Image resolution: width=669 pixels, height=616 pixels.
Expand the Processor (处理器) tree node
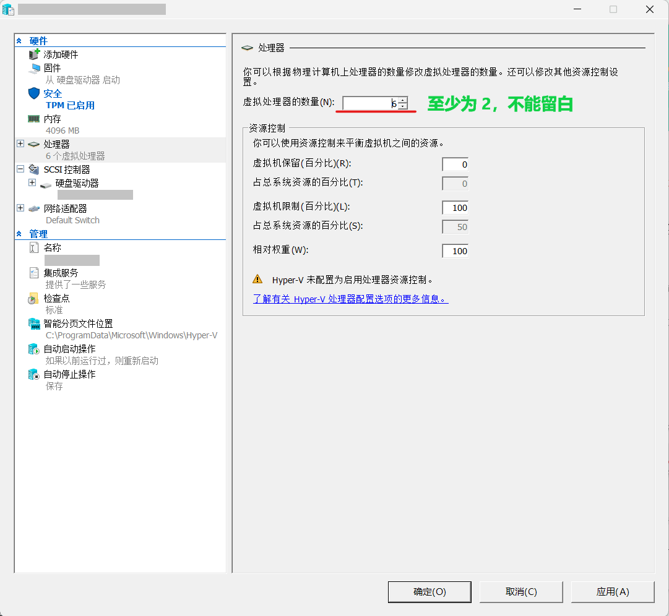[20, 143]
